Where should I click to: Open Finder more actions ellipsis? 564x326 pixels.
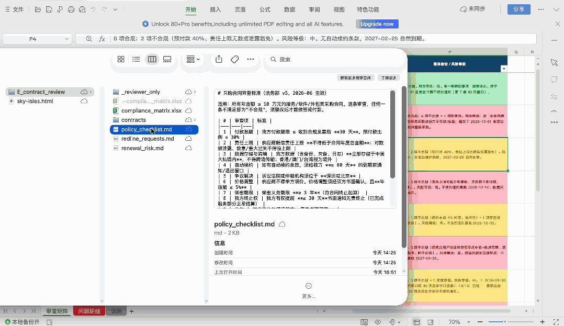[x=250, y=59]
